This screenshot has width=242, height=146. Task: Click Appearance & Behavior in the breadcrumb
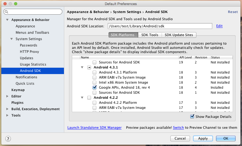click(88, 12)
